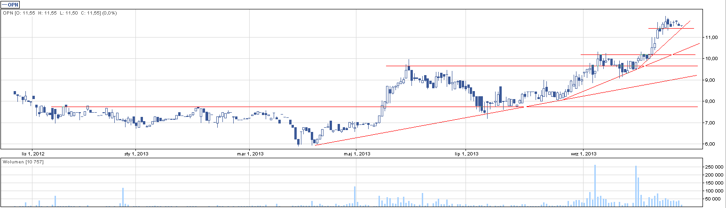Click the 7,00 price axis label

point(710,123)
